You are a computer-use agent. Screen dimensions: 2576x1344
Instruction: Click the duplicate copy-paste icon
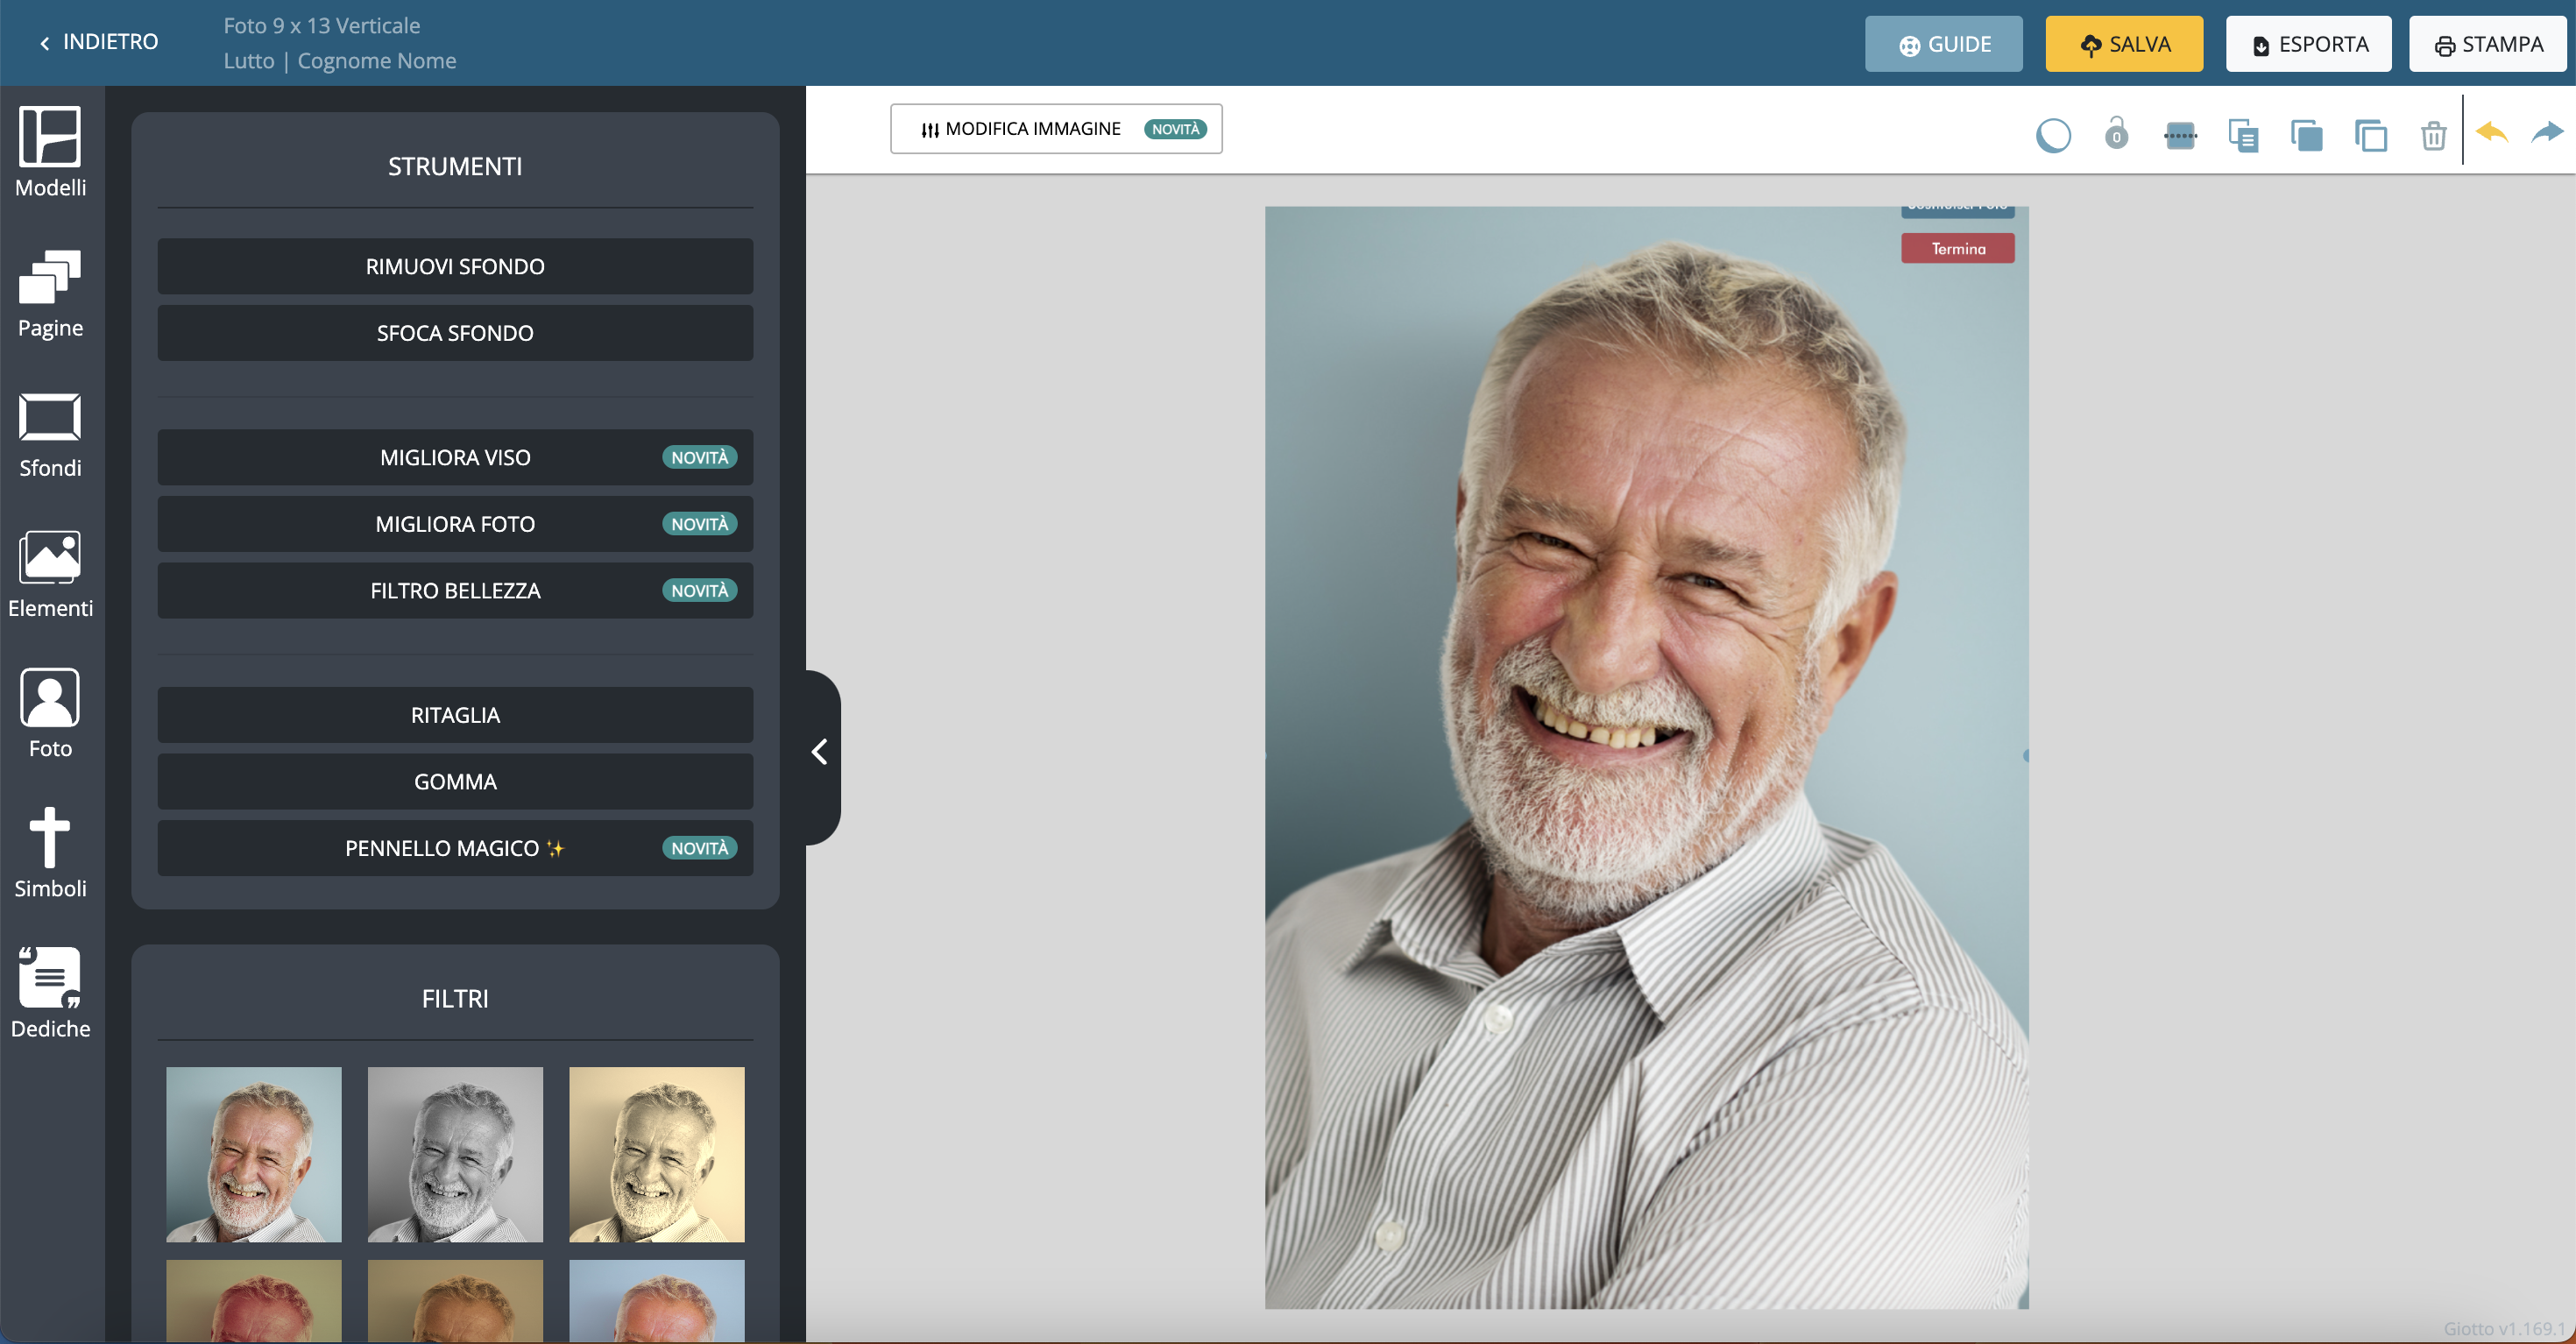[x=2243, y=135]
